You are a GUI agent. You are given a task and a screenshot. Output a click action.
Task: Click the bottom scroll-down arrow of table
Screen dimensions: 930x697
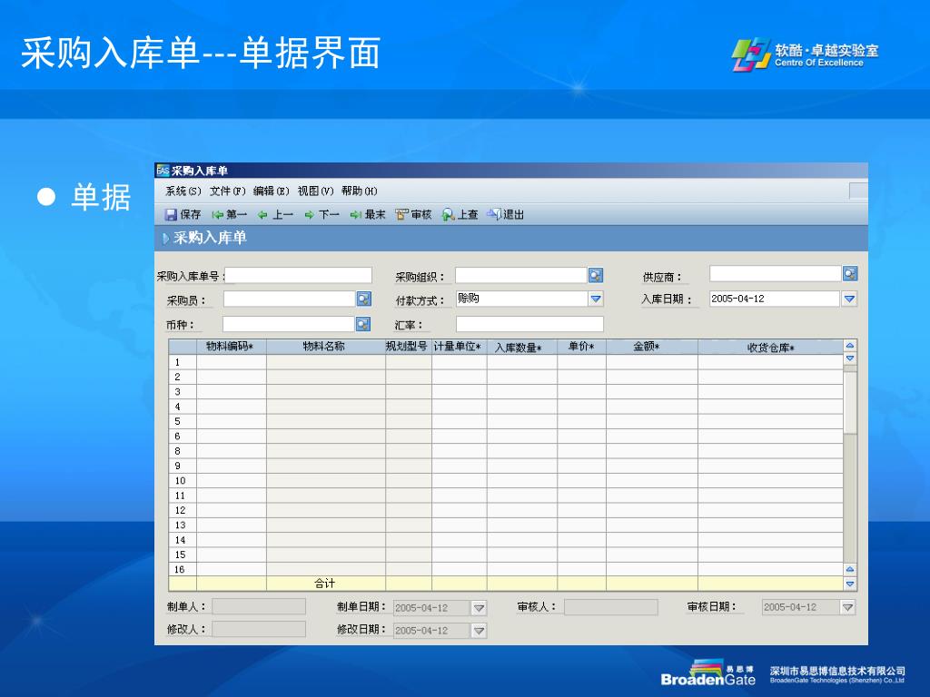(x=850, y=584)
